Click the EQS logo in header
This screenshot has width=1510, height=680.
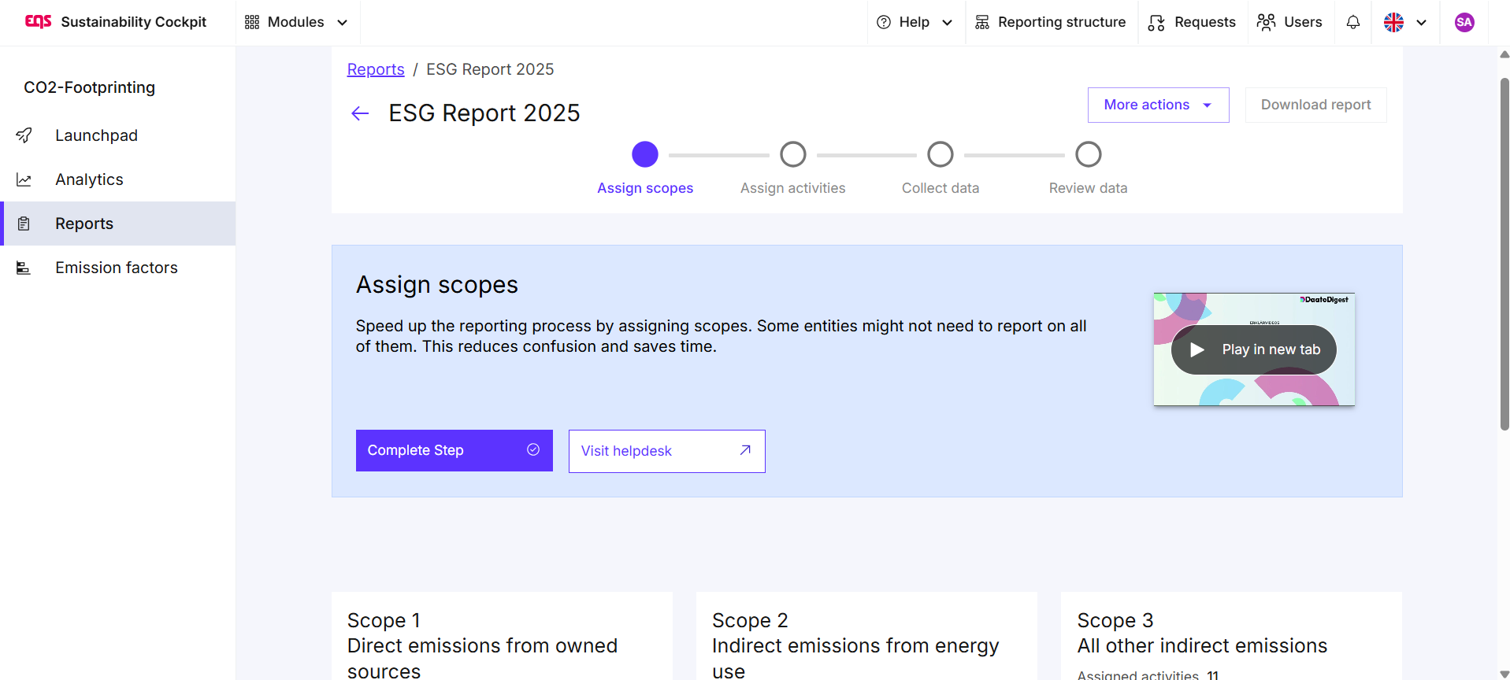coord(38,22)
